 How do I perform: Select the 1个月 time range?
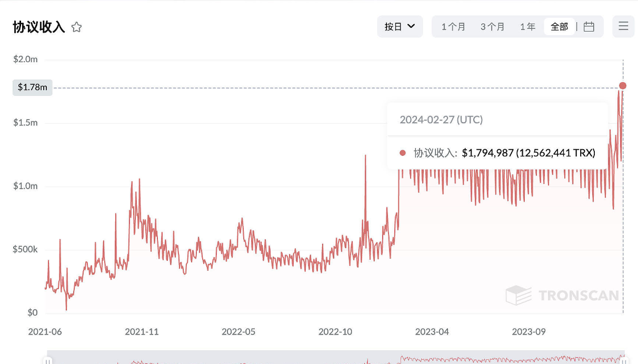click(x=453, y=26)
